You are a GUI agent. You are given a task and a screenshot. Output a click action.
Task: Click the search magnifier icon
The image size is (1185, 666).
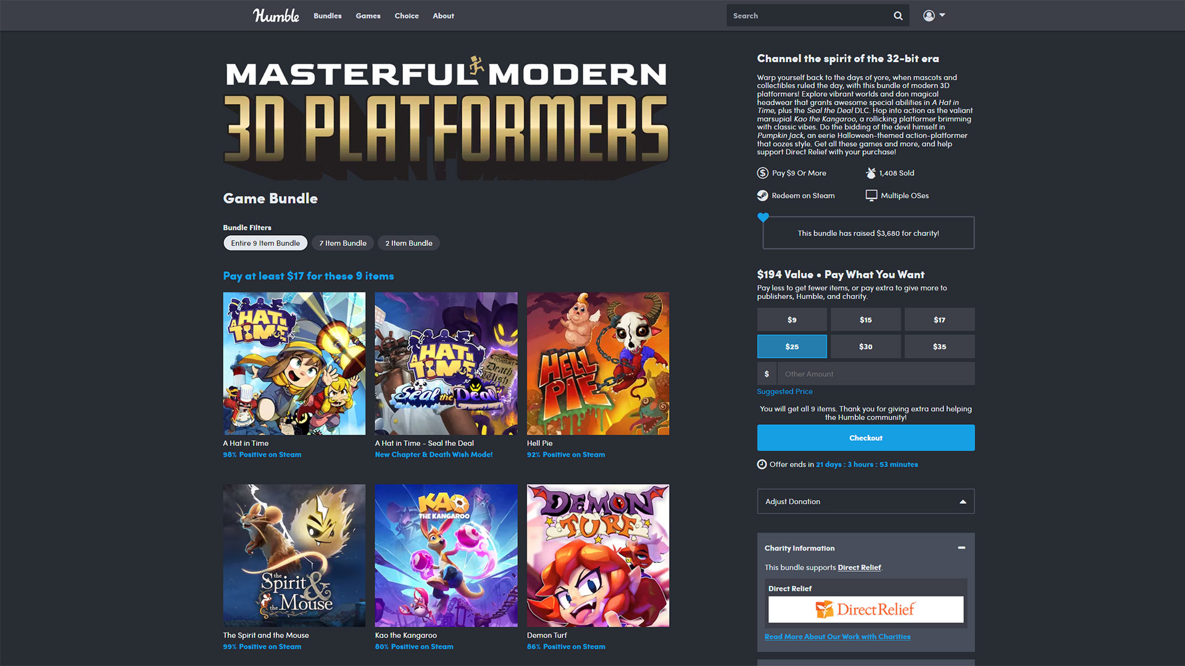point(898,15)
